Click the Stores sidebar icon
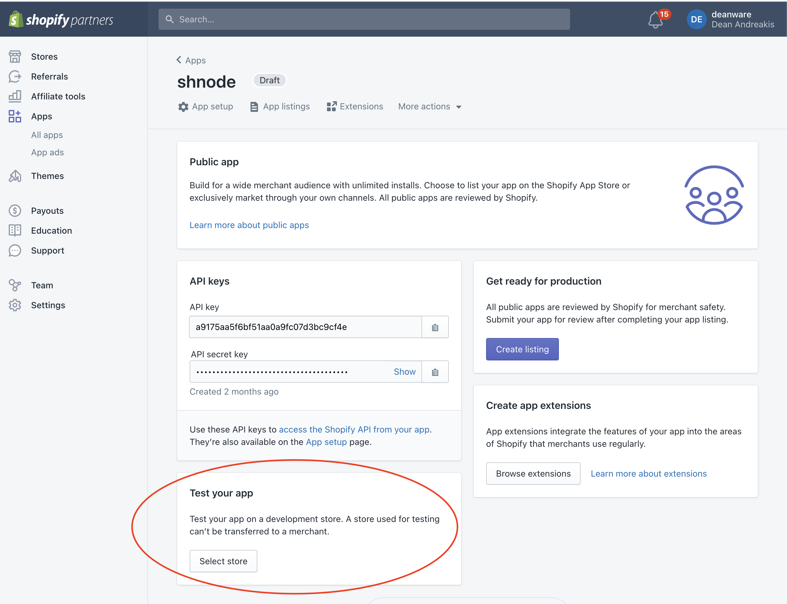 (x=15, y=57)
